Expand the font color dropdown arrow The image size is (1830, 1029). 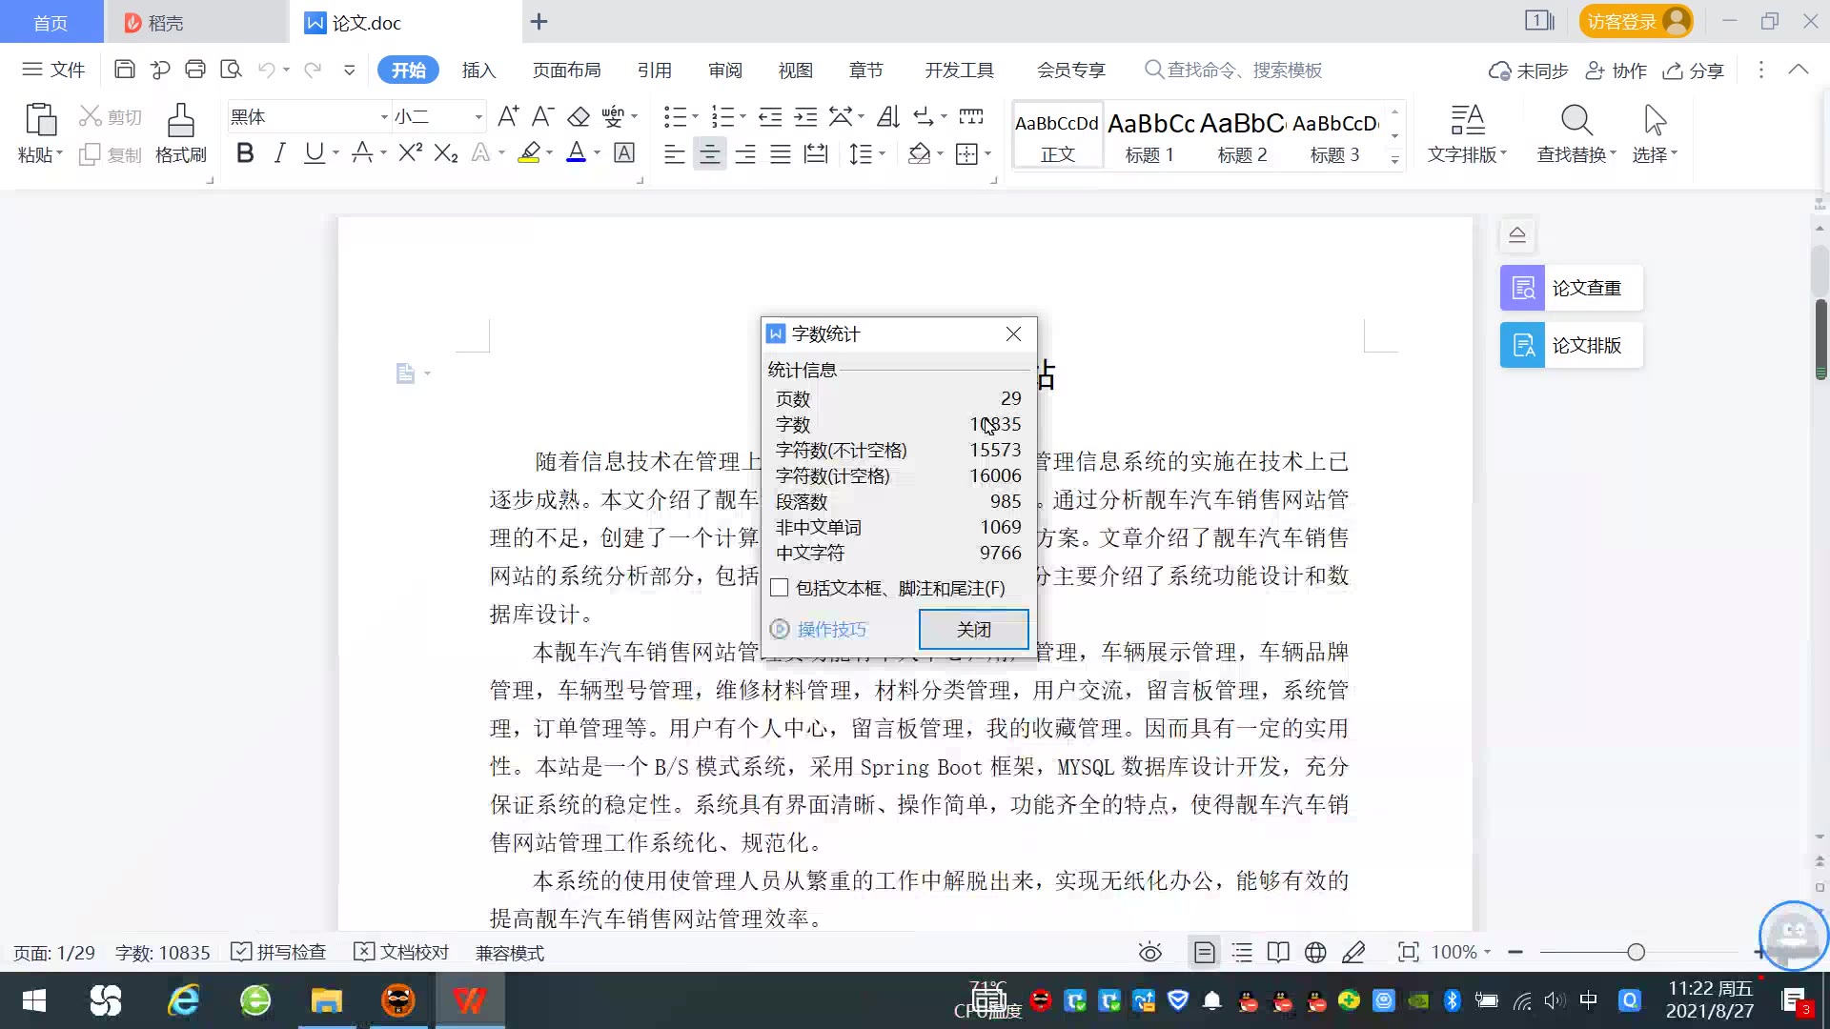coord(598,152)
